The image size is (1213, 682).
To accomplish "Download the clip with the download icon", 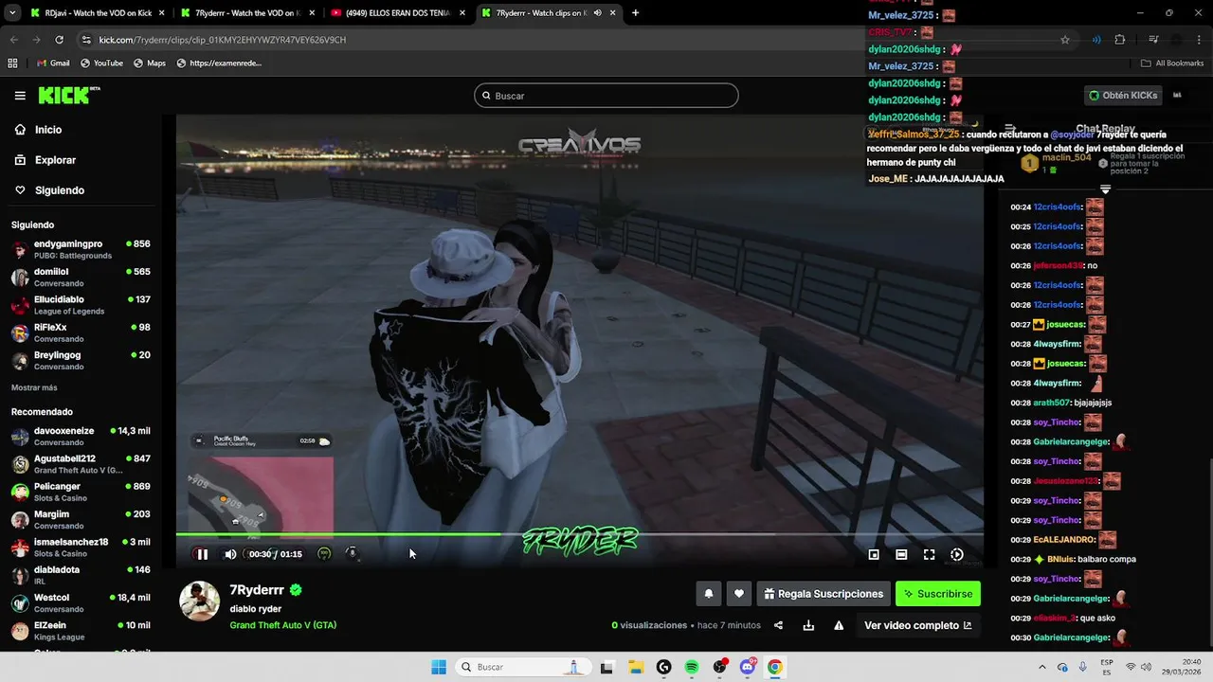I will 808,625.
